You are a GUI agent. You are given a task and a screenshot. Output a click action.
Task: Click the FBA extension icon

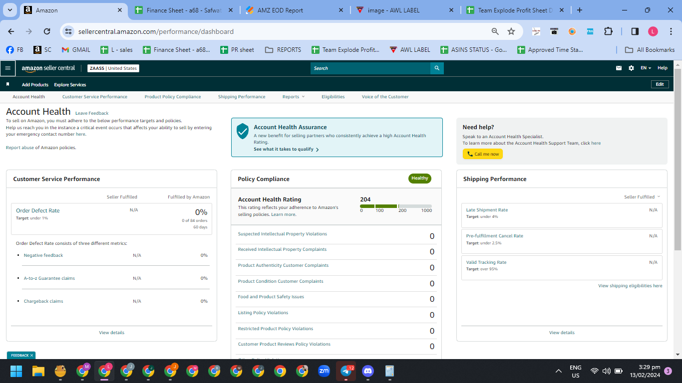[590, 31]
